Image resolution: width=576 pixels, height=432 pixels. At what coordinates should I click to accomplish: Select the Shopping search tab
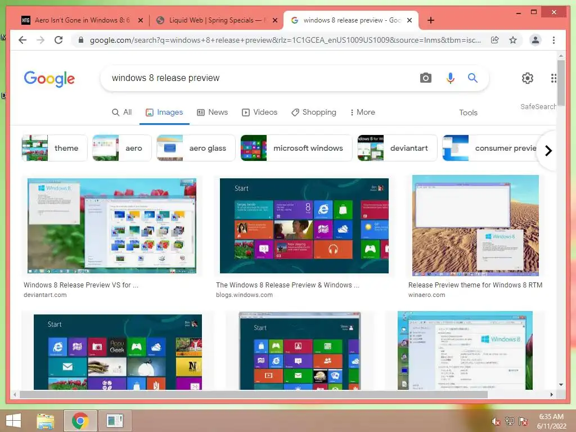click(314, 112)
